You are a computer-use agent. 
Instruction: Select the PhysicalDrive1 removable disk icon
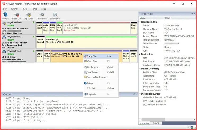[x=4, y=37]
